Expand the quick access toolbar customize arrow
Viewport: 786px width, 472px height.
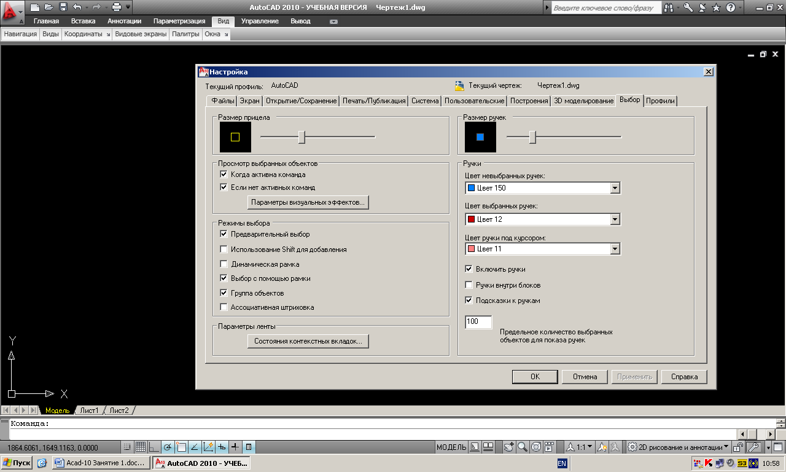coord(128,7)
